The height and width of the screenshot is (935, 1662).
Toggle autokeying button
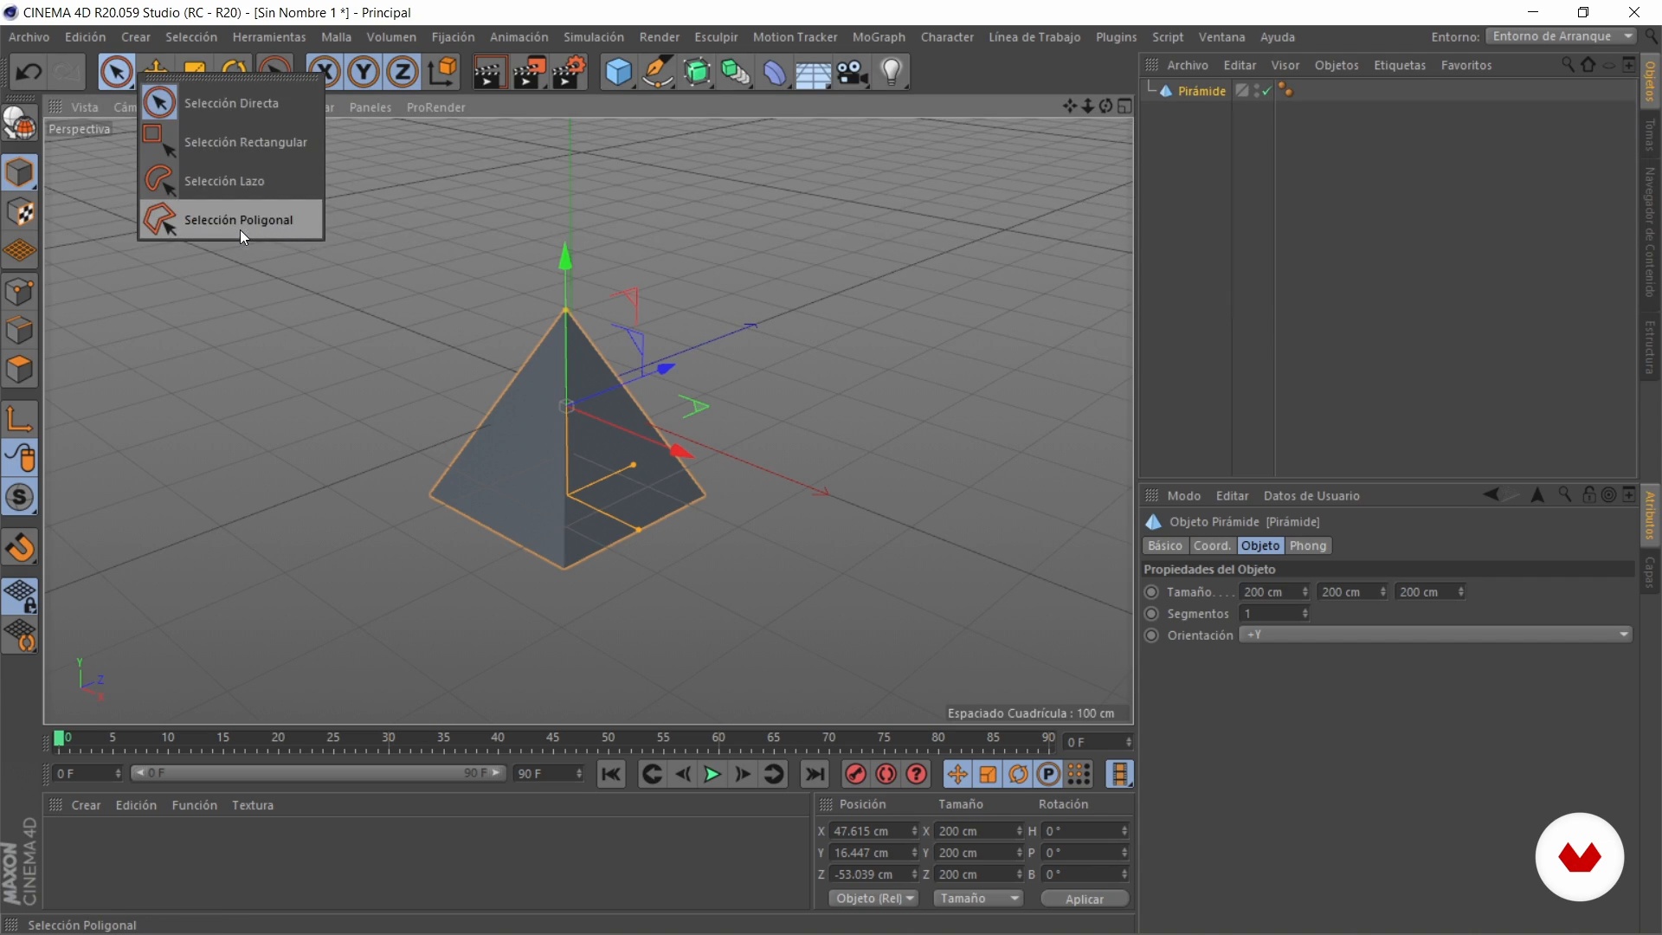pos(886,774)
